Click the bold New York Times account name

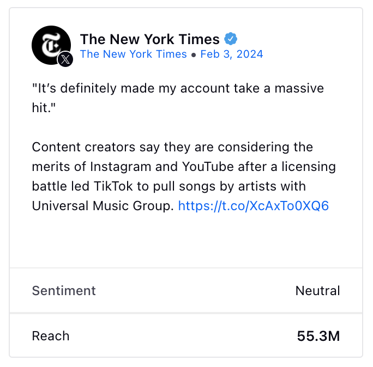click(149, 39)
